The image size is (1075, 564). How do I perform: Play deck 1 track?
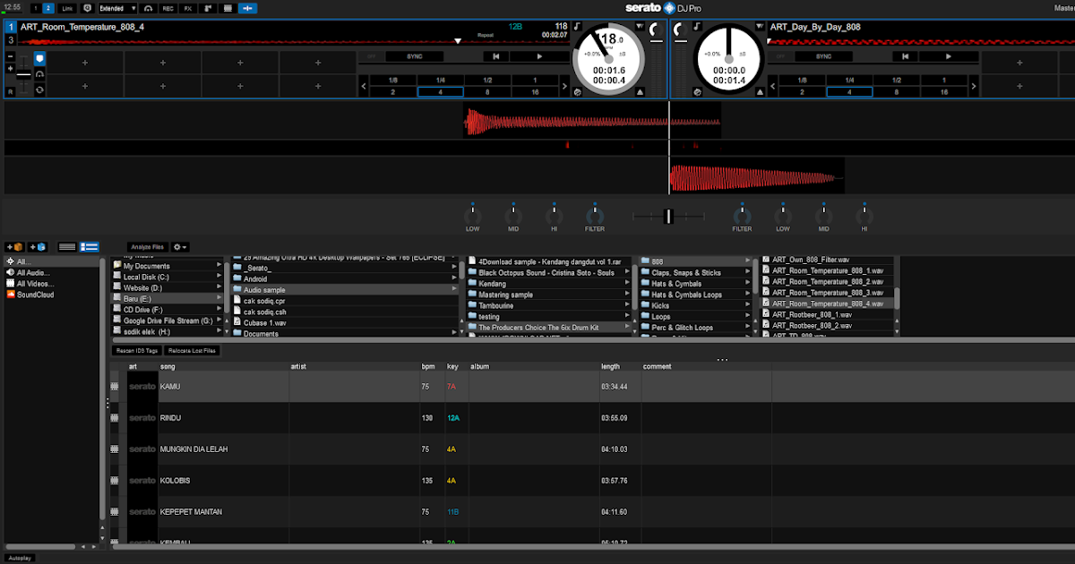pyautogui.click(x=539, y=56)
